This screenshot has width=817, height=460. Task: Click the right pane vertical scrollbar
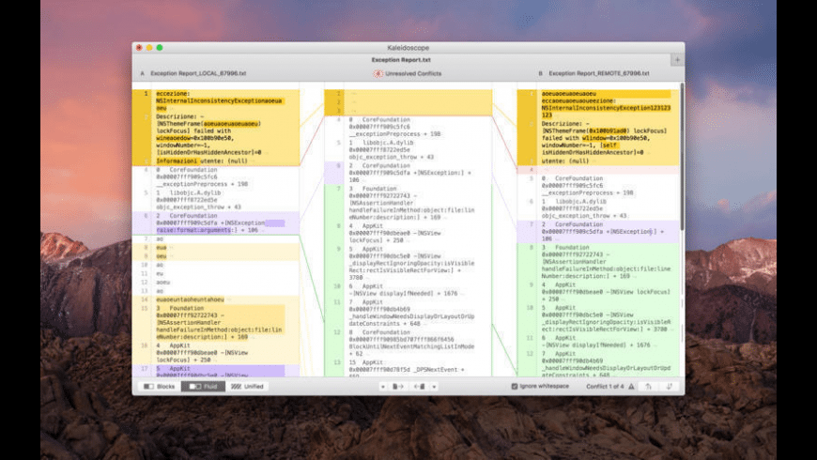coord(682,156)
